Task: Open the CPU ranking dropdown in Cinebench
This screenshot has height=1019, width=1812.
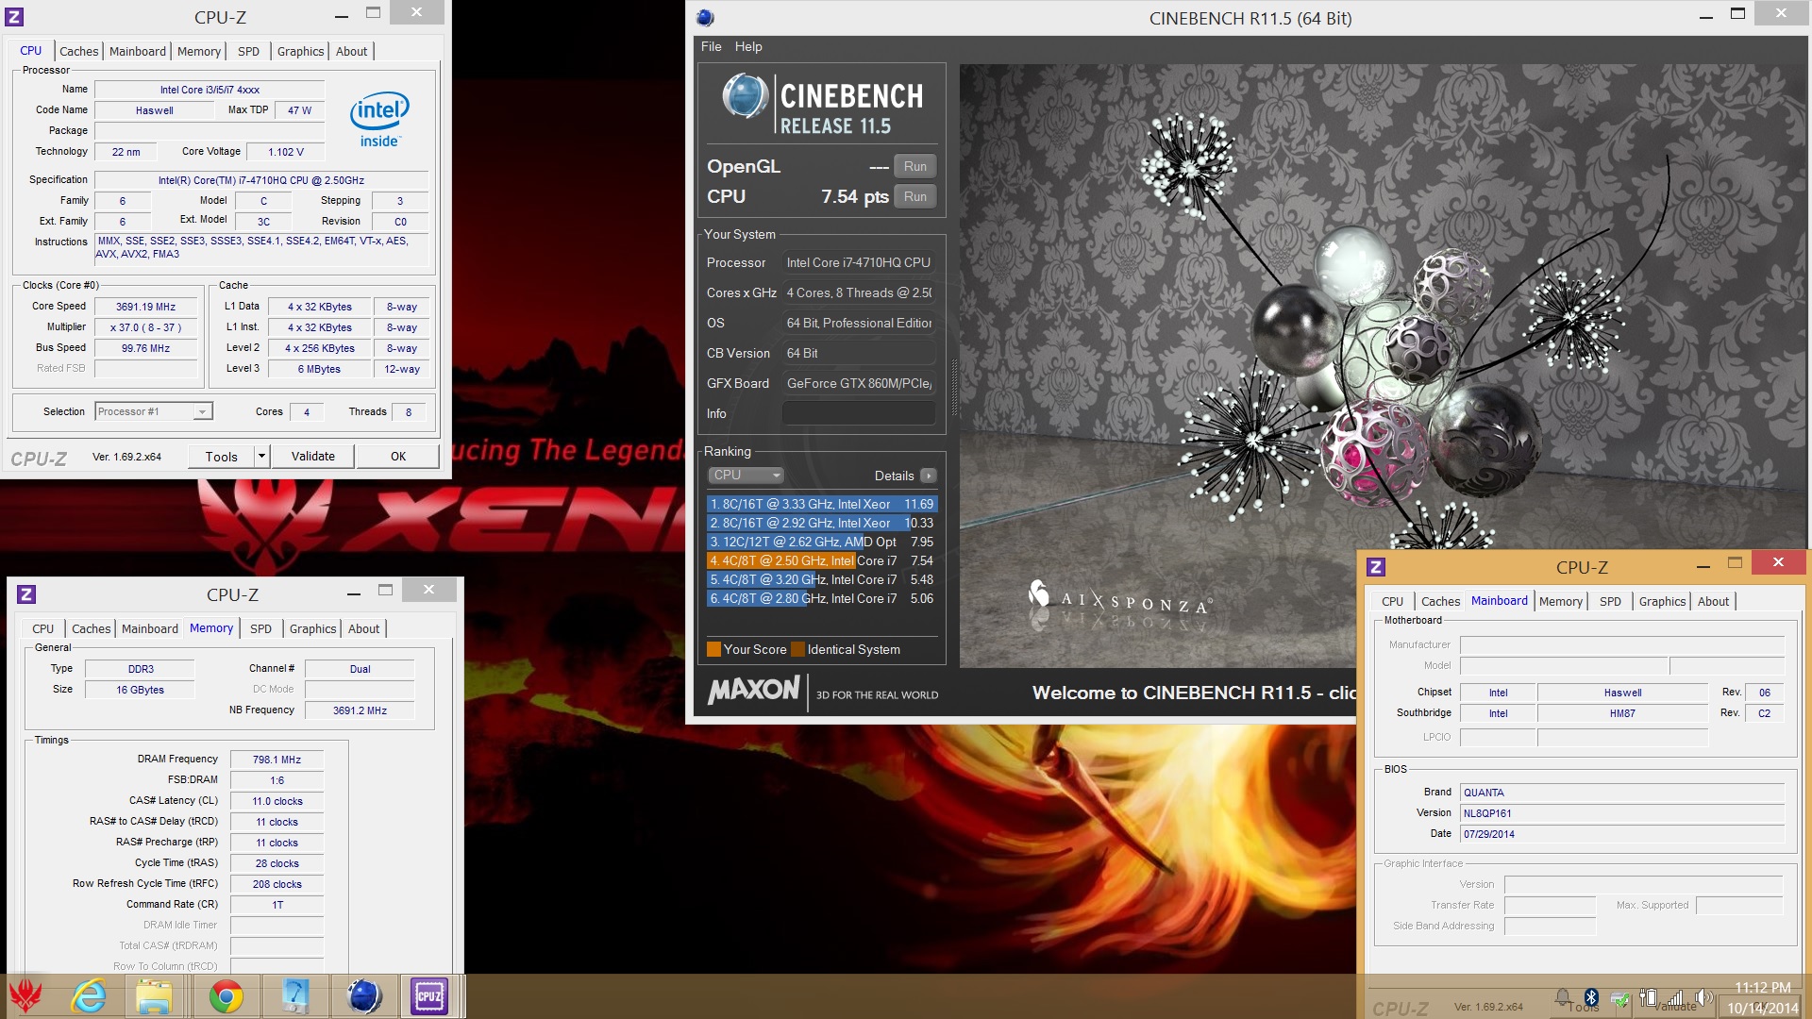Action: point(746,476)
